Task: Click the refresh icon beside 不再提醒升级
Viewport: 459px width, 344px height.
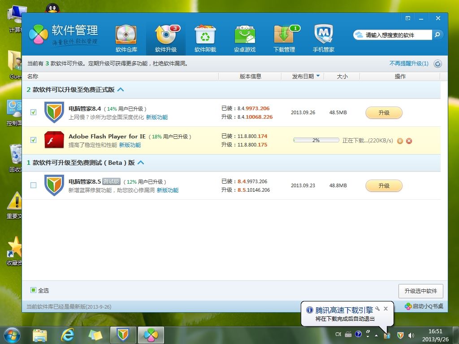Action: (x=437, y=64)
